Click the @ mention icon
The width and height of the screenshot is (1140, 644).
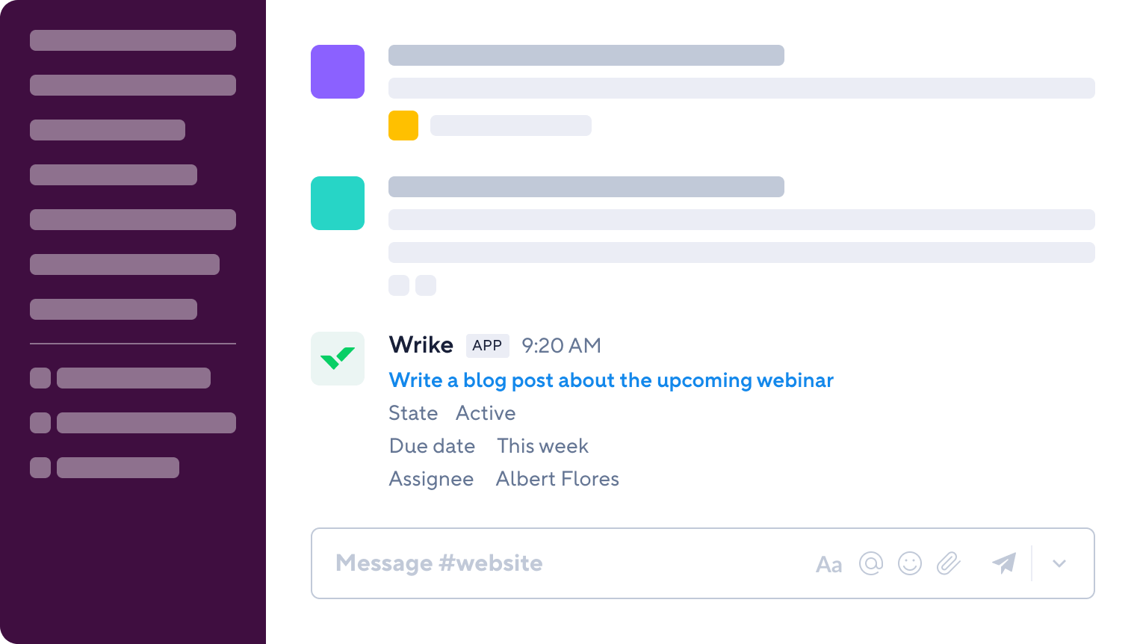[871, 563]
